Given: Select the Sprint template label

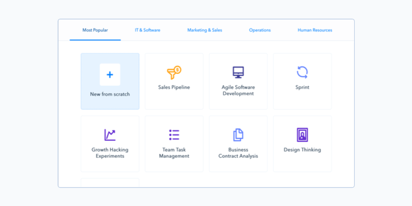Looking at the screenshot, I should click(x=302, y=87).
